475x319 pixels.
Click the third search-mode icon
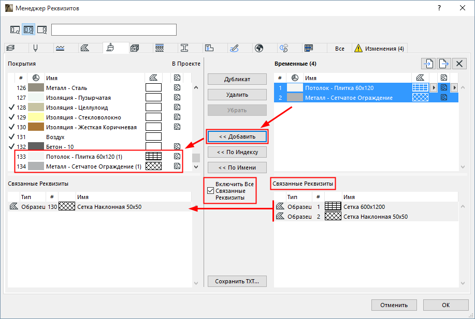point(42,29)
